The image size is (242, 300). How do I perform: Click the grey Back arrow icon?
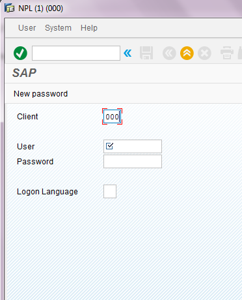(x=169, y=53)
